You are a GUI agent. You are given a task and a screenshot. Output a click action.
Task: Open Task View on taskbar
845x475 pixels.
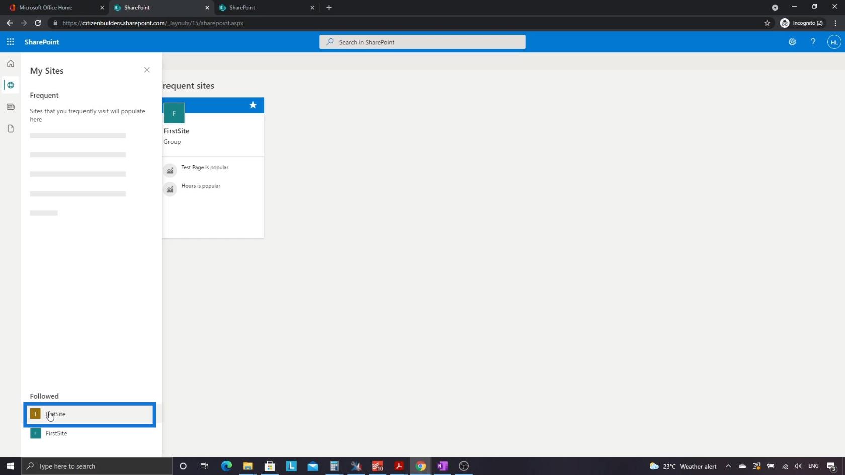(204, 466)
